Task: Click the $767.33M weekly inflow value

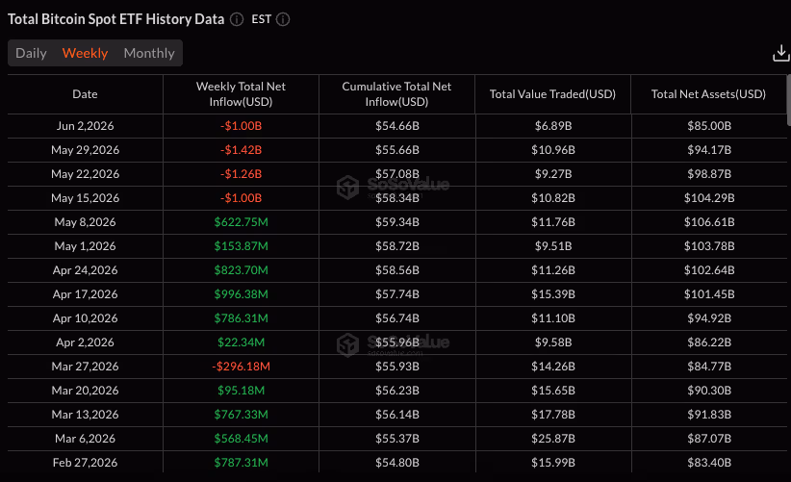Action: click(242, 415)
